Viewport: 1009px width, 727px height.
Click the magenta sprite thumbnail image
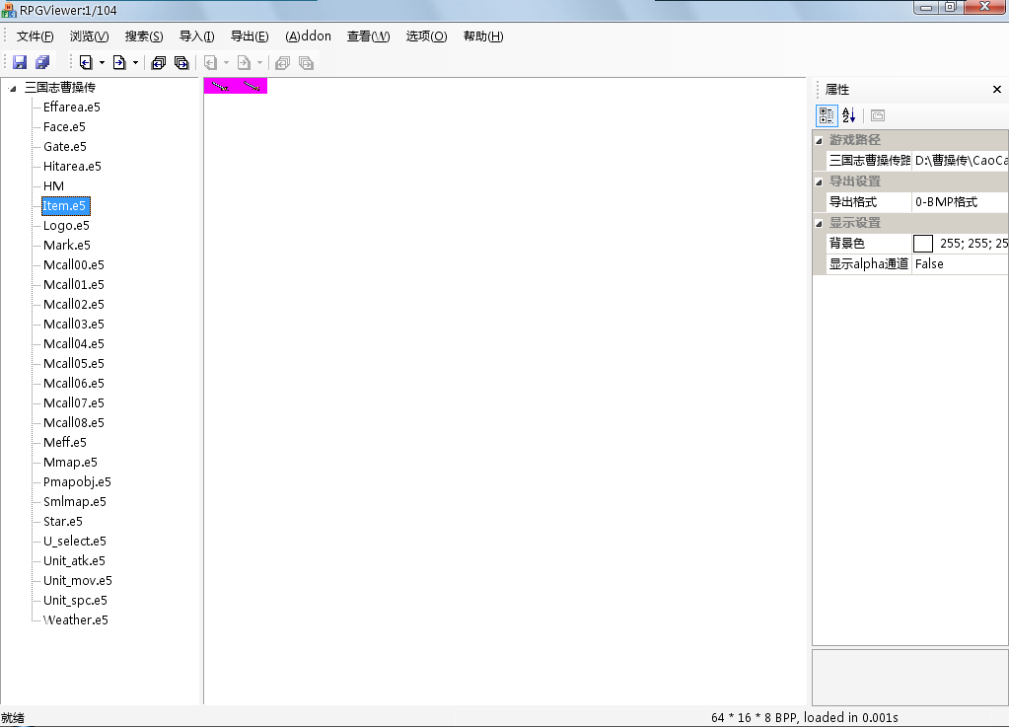coord(235,87)
